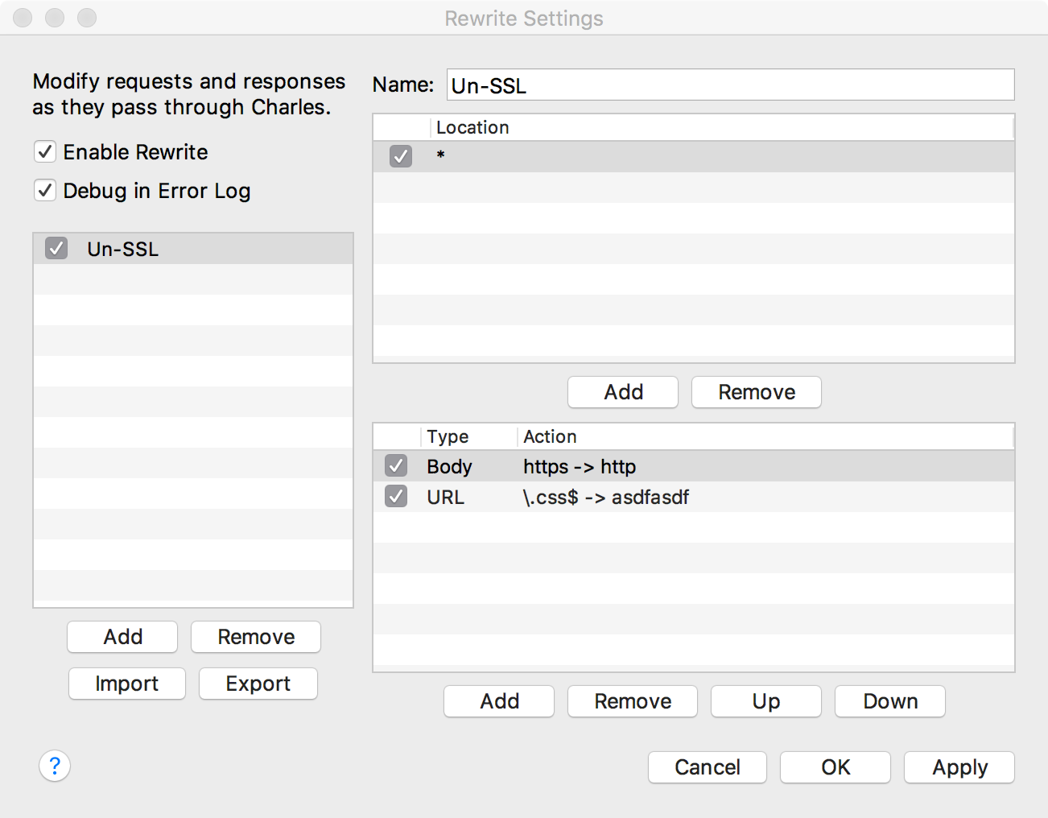Toggle the wildcard location checkbox
The image size is (1048, 818).
[400, 156]
